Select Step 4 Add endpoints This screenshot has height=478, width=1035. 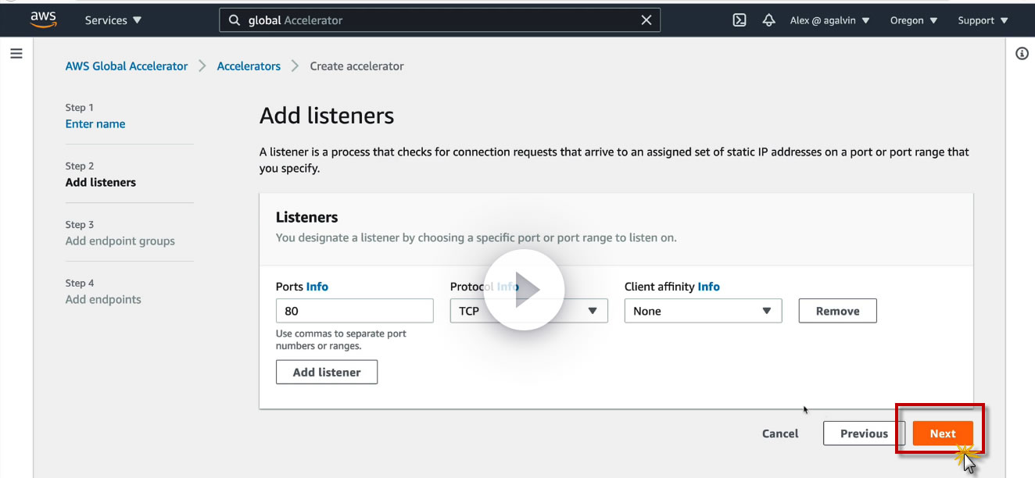click(x=103, y=300)
